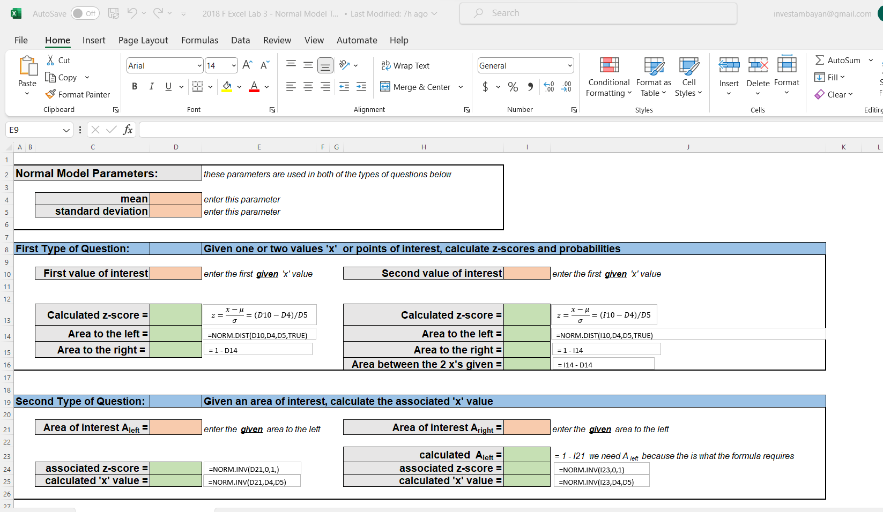883x512 pixels.
Task: Insert an AutoSum formula
Action: pyautogui.click(x=839, y=60)
